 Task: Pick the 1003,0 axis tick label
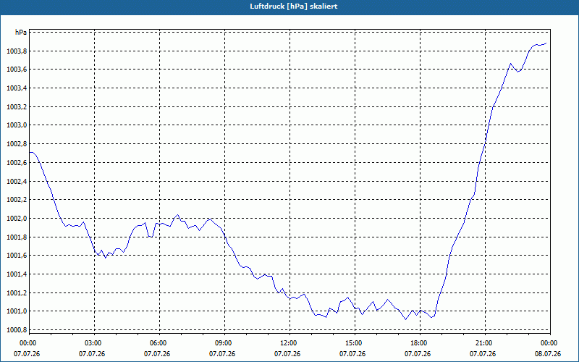[x=17, y=125]
